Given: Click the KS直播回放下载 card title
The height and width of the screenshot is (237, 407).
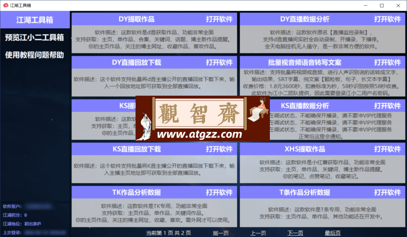Looking at the screenshot, I should point(137,149).
